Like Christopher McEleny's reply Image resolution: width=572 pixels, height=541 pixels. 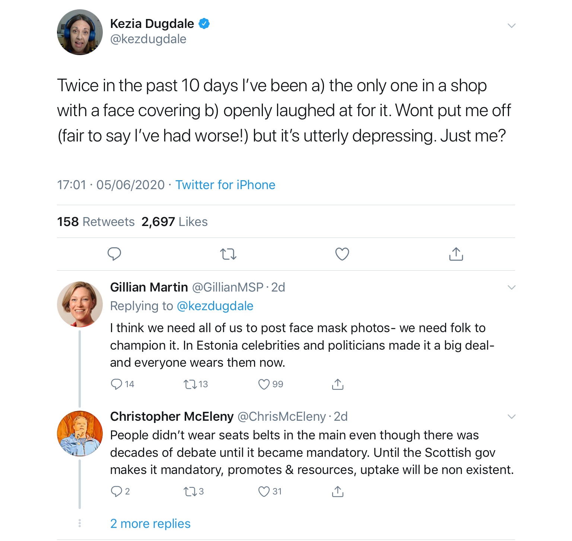point(264,491)
